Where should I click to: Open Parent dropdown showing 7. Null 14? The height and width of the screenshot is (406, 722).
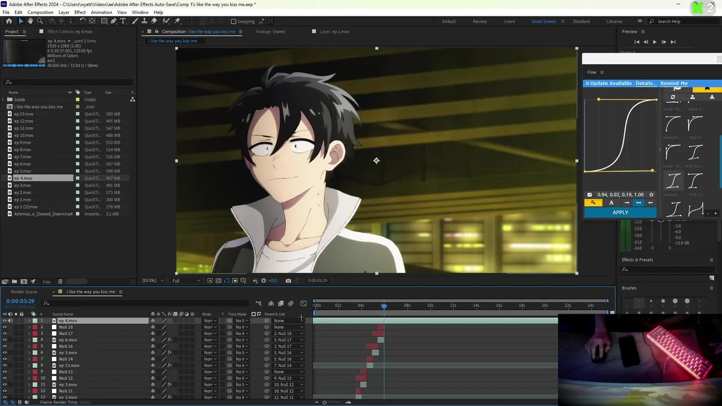click(288, 365)
